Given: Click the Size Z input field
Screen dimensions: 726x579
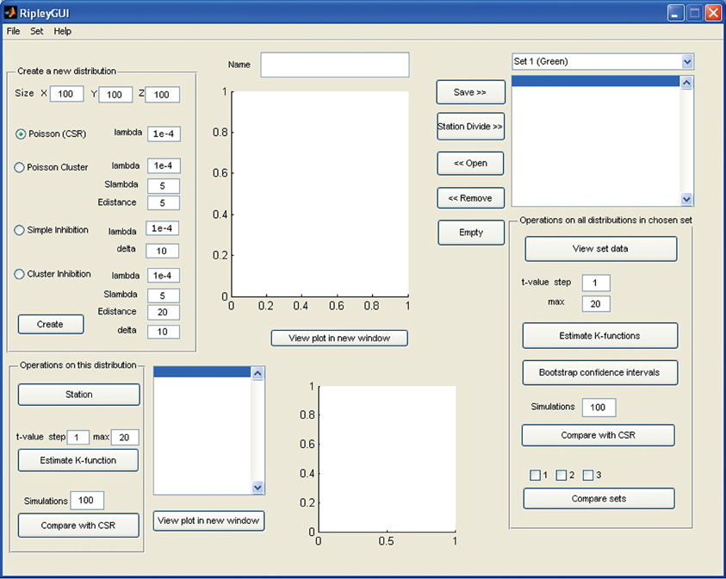Looking at the screenshot, I should pos(162,95).
